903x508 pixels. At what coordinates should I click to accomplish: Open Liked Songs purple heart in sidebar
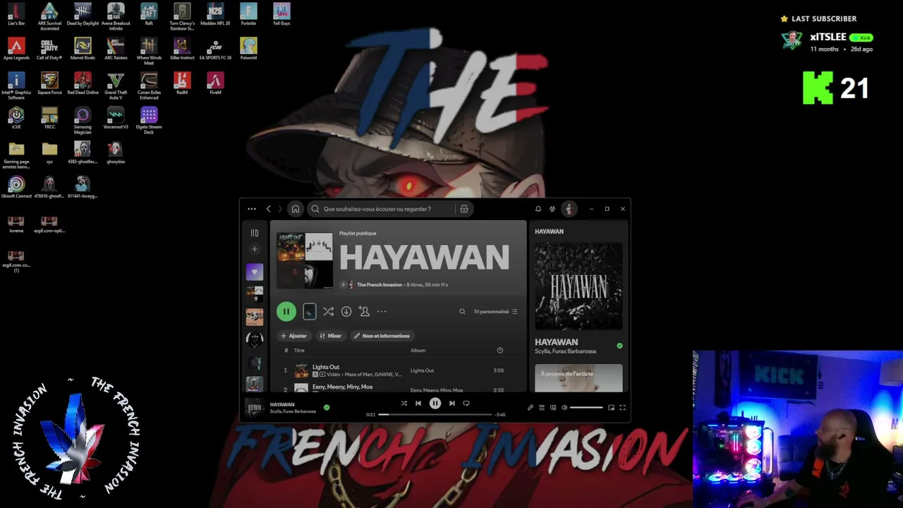point(255,272)
